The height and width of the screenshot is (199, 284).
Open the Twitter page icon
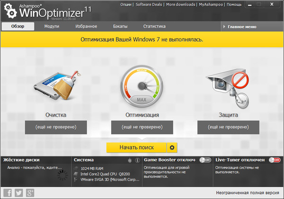(x=19, y=193)
